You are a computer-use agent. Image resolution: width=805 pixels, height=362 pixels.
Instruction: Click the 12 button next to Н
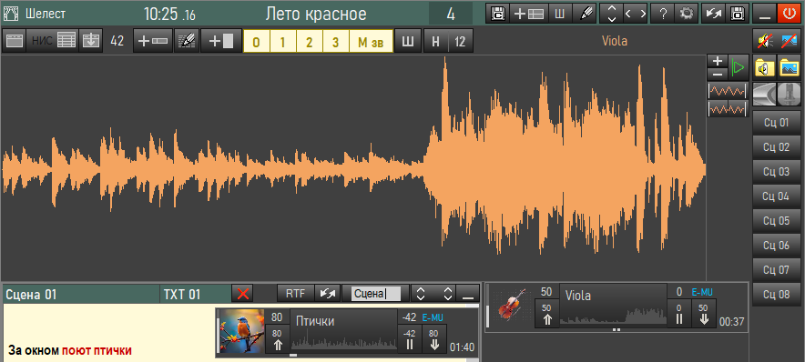pos(460,41)
